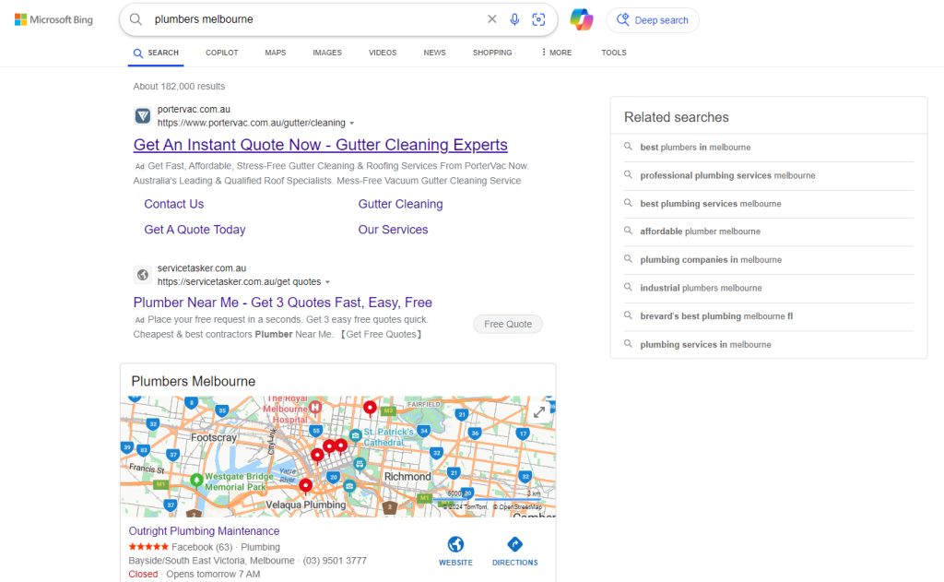Viewport: 944px width, 582px height.
Task: Open 'Plumber Near Me - Get 3 Quotes' link
Action: [282, 303]
